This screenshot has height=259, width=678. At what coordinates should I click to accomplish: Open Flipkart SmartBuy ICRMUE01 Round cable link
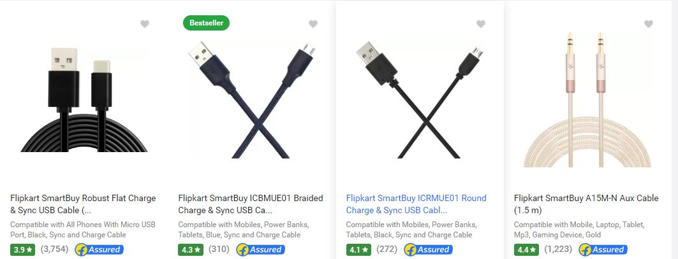pos(416,204)
